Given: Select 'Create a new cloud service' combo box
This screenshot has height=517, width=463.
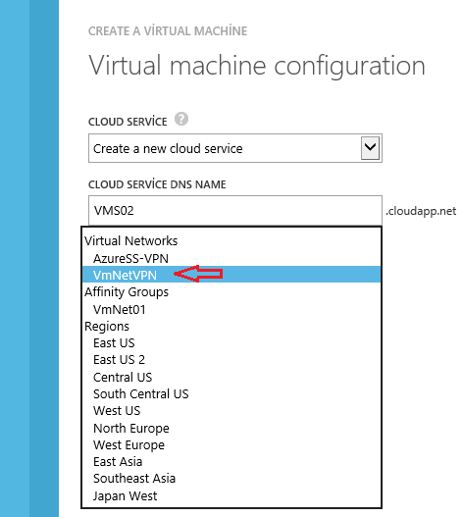Looking at the screenshot, I should 235,148.
